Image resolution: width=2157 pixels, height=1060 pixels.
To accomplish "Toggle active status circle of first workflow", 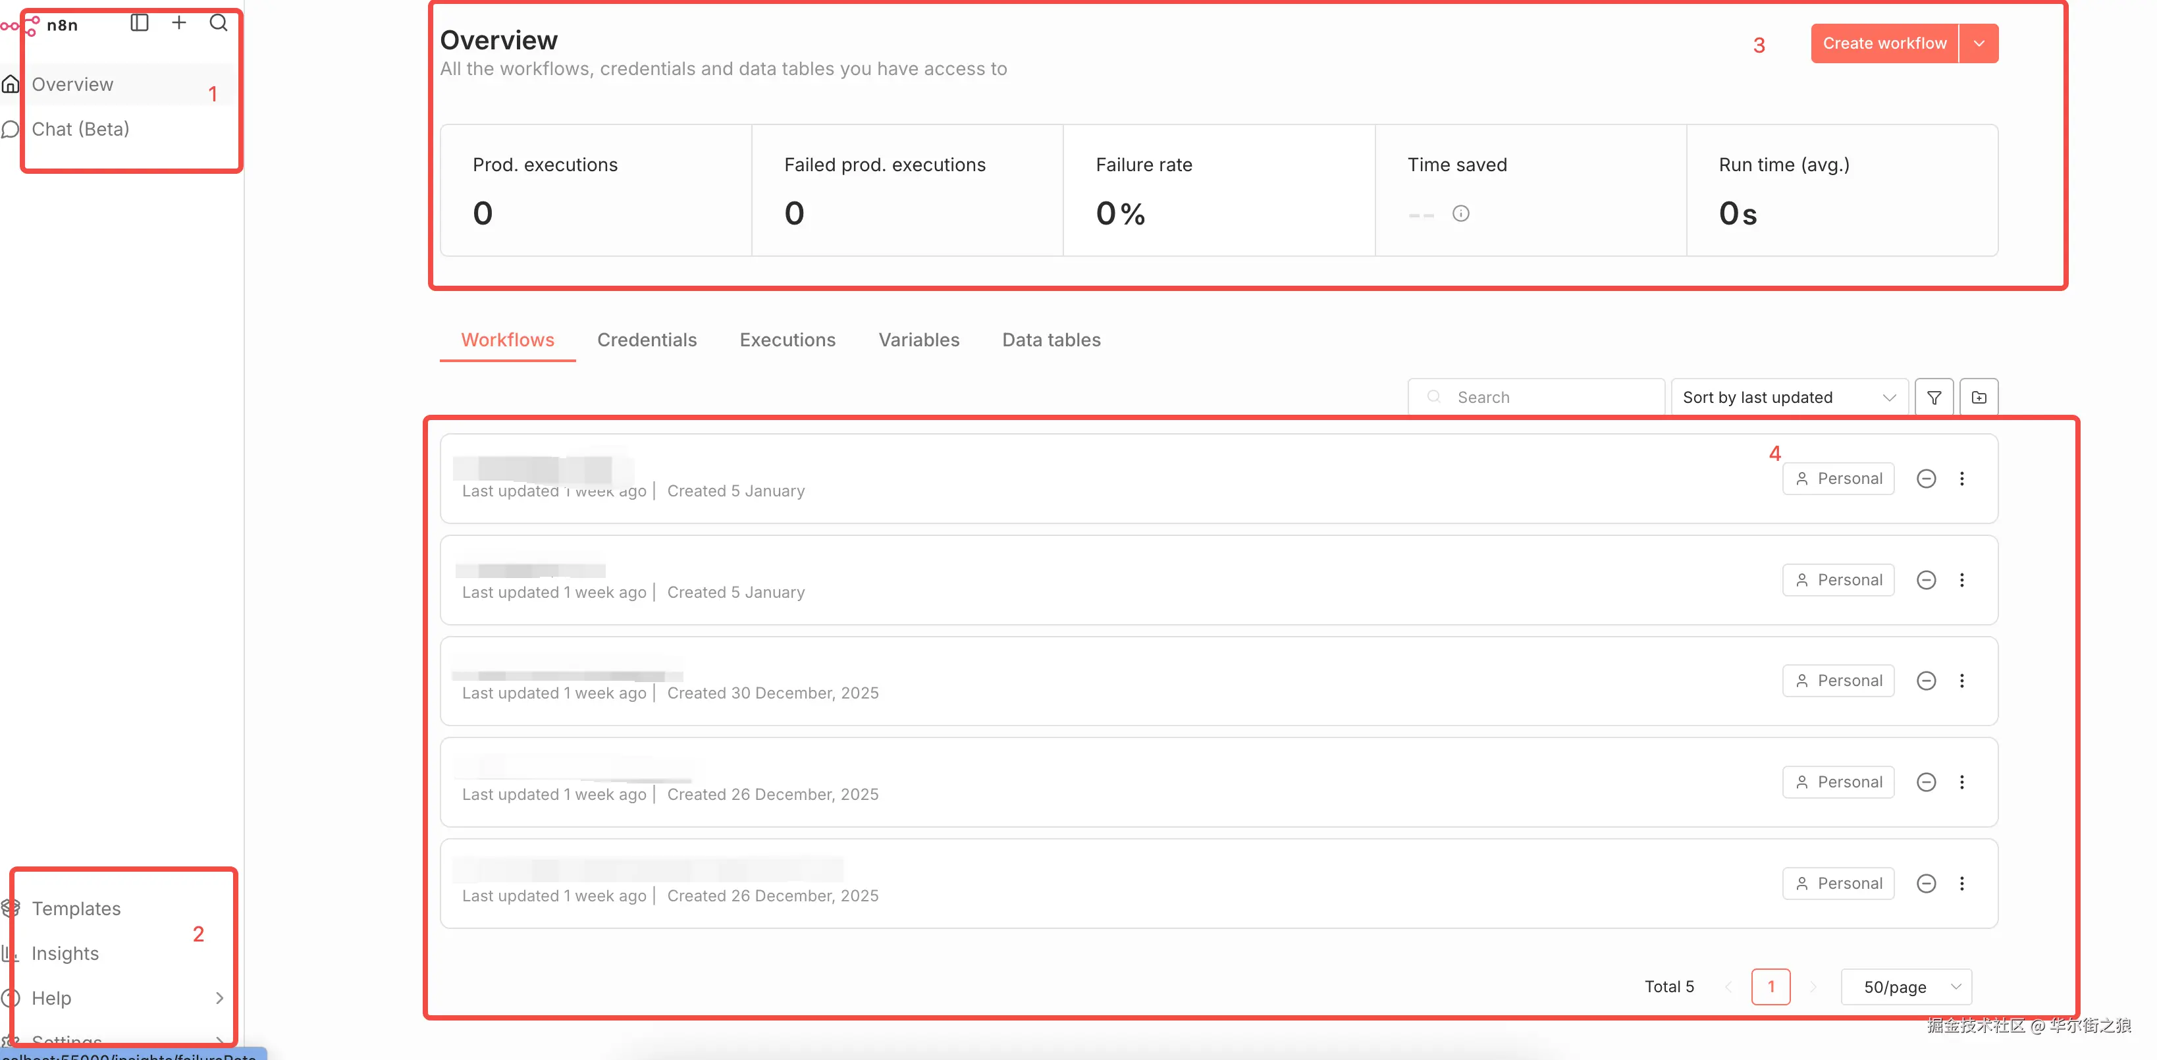I will [x=1925, y=479].
